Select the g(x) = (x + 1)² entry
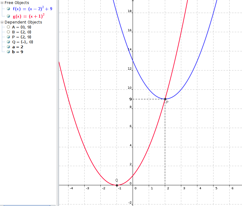Viewport: 242px width, 206px height. (x=29, y=15)
